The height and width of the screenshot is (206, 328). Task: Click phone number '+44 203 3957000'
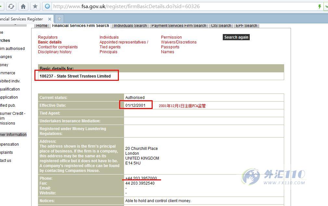coord(141,178)
